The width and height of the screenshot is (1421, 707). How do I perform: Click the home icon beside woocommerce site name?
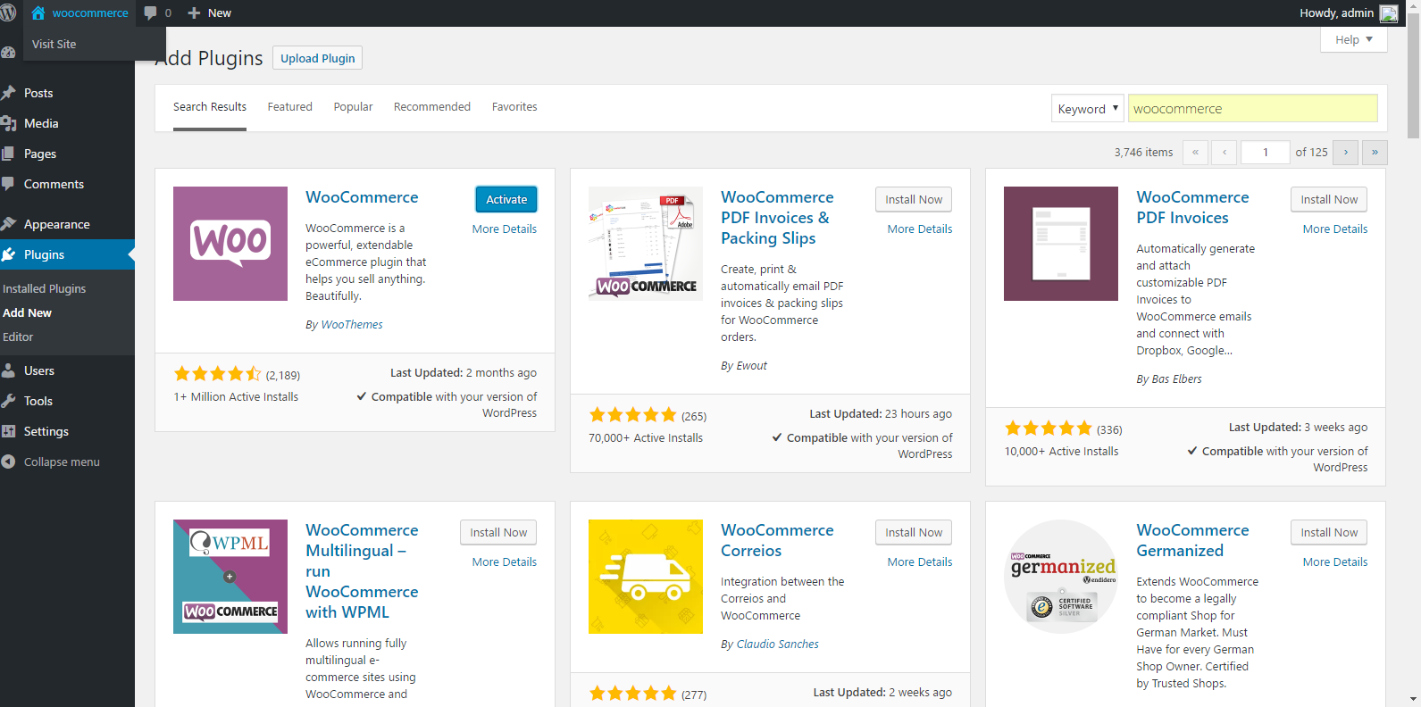38,12
